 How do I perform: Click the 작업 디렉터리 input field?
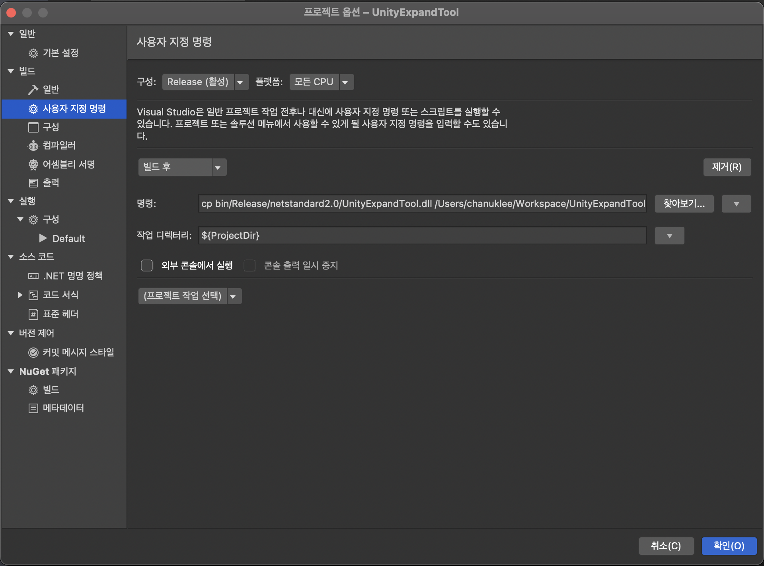422,236
